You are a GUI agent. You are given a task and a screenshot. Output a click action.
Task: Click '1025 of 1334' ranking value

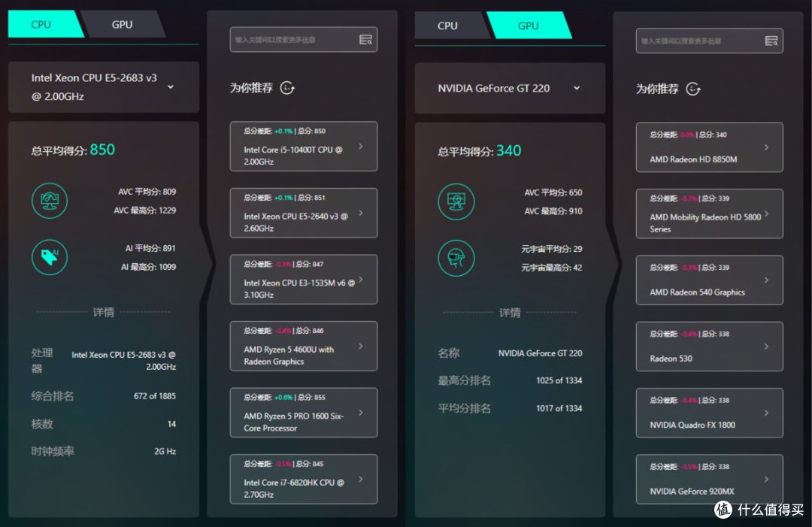tap(559, 380)
